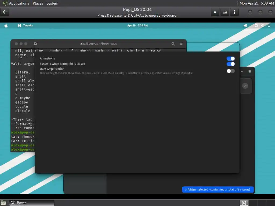The image size is (275, 206).
Task: Click the Over-Amplification label text
Action: point(52,69)
